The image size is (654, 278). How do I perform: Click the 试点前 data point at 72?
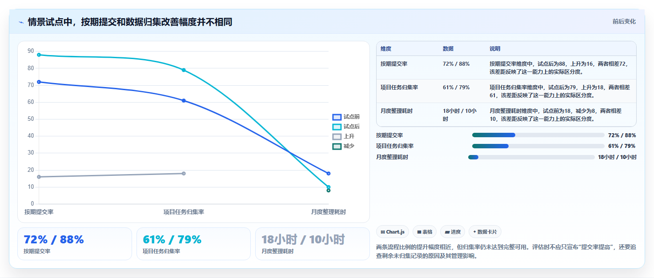(39, 82)
